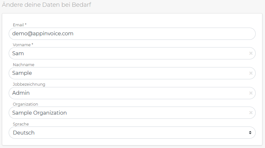Screen dimensions: 265x148
Task: Click the Sprache field label
Action: point(21,124)
